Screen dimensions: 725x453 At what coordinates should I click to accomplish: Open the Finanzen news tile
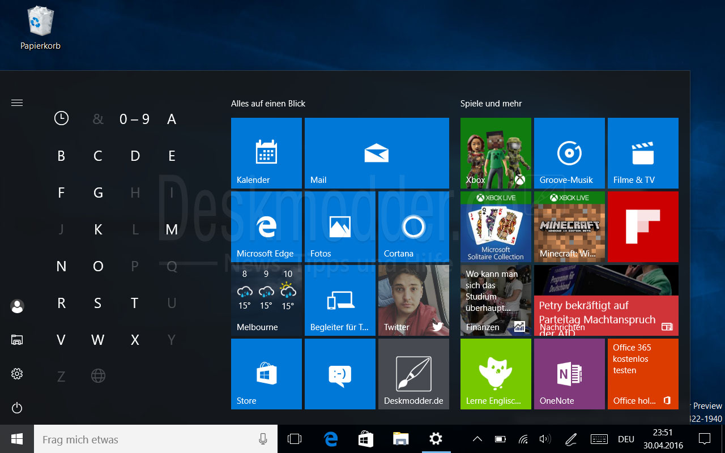(x=496, y=300)
